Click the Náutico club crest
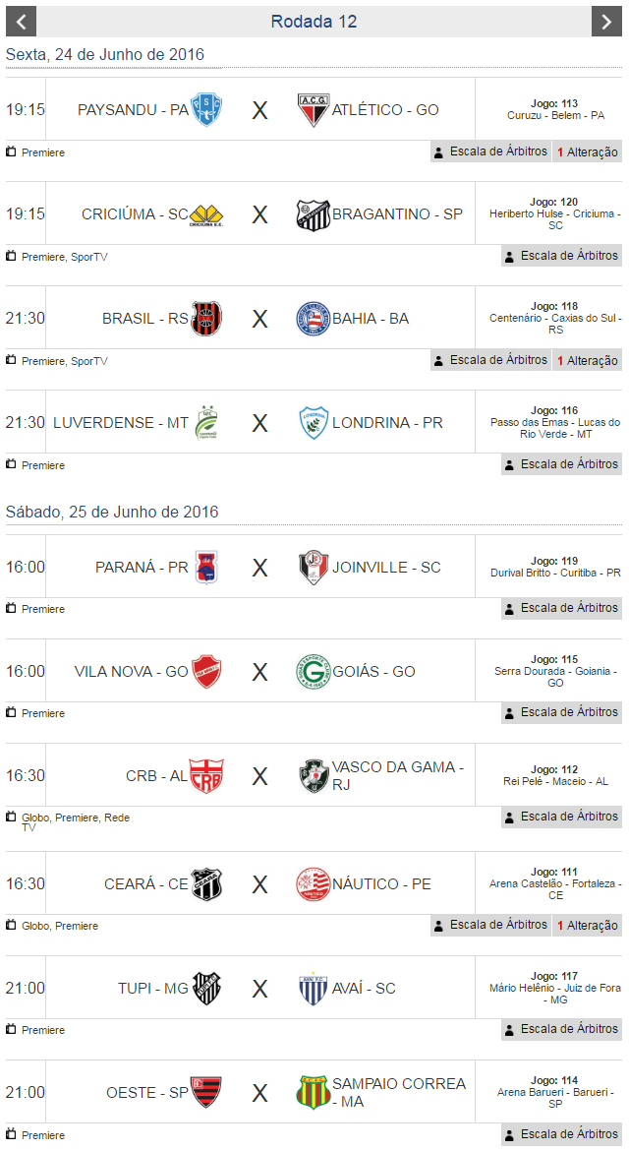 click(x=314, y=884)
